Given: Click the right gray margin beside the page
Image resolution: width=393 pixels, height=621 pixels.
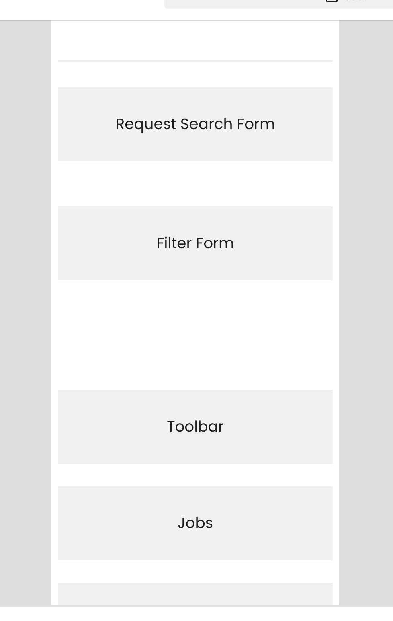Looking at the screenshot, I should coord(366,313).
